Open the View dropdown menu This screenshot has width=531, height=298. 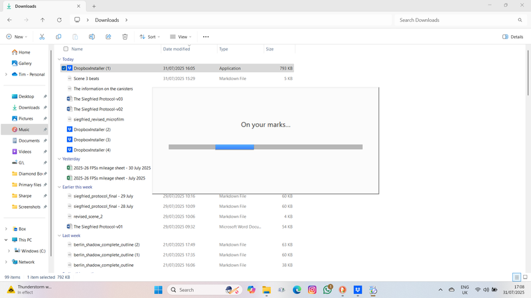click(180, 37)
